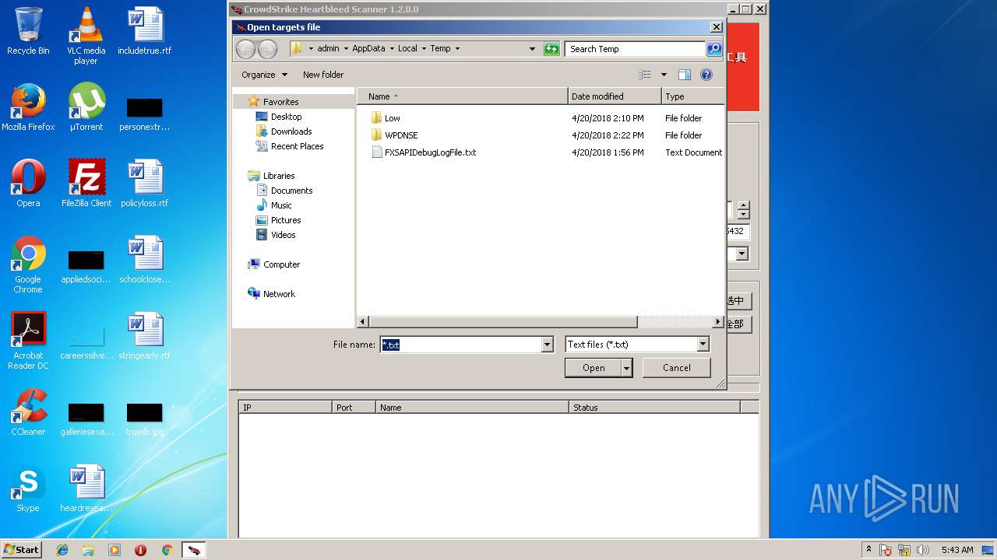Open Recycle Bin on desktop

pyautogui.click(x=28, y=31)
